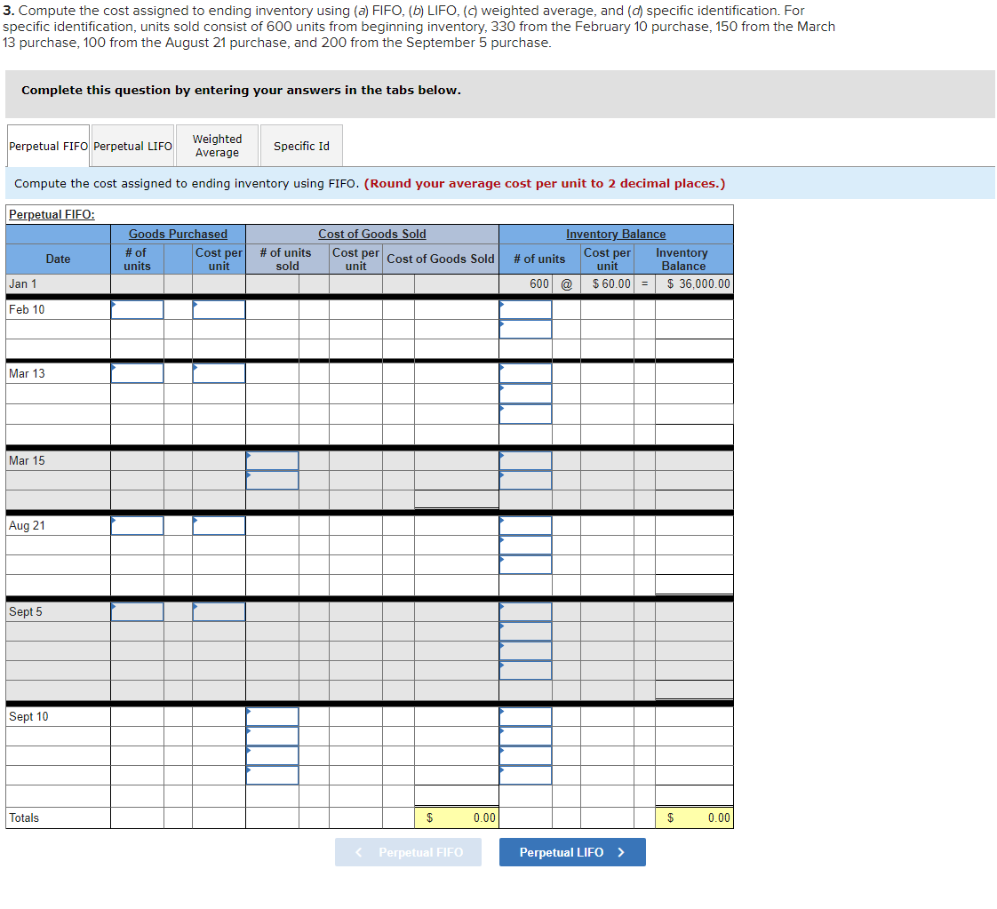Click the Cost of Goods Sold section header
The image size is (997, 909).
372,234
